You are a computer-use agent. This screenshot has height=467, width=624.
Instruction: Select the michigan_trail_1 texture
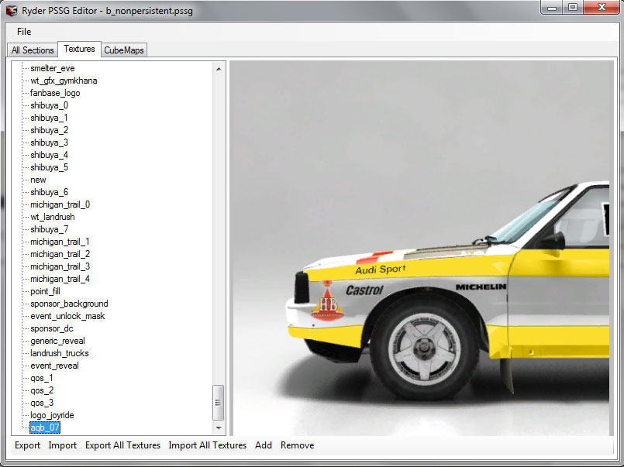[60, 242]
